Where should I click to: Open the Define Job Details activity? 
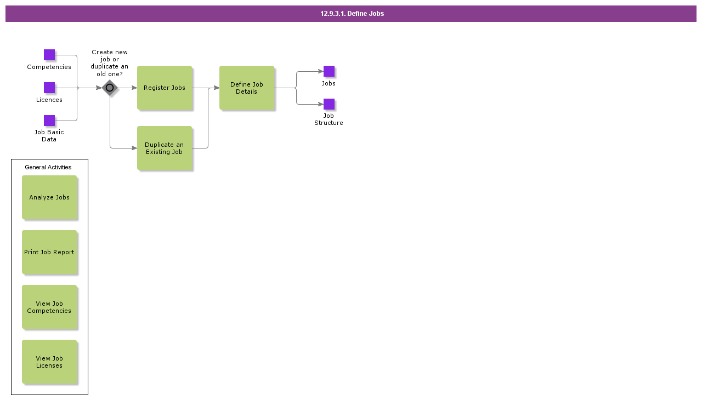pos(247,88)
